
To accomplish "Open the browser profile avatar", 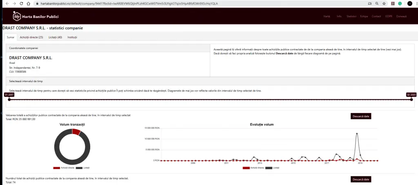I will pyautogui.click(x=410, y=4).
